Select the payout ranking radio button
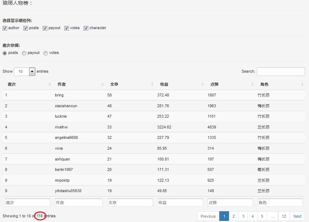 24,53
